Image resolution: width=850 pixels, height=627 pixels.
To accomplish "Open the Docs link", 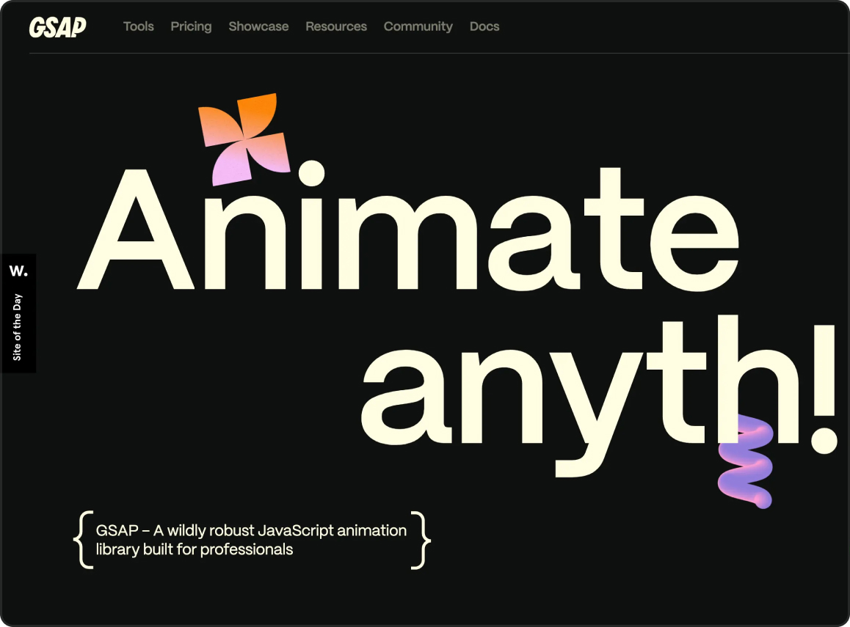I will [x=484, y=26].
